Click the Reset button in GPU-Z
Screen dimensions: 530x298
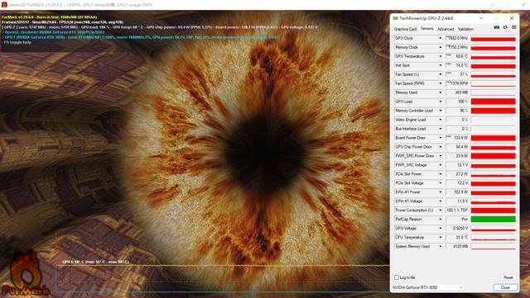tap(508, 277)
